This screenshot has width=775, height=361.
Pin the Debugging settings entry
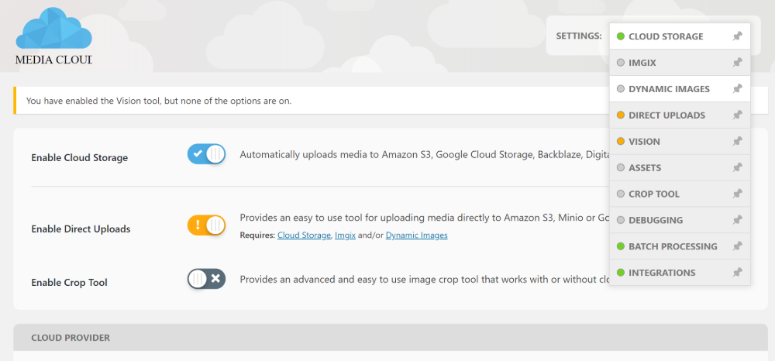(x=737, y=220)
